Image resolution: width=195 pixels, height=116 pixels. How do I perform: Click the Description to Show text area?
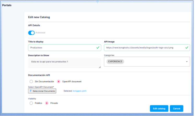click(64, 63)
